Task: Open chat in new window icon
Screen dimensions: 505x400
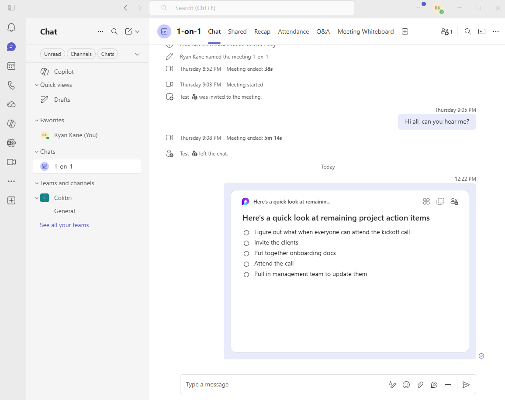Action: tap(482, 31)
